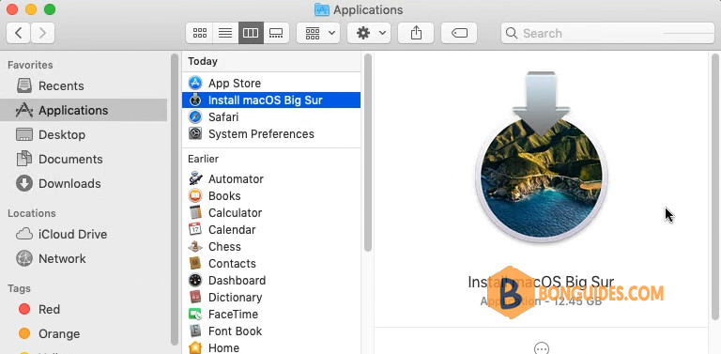This screenshot has height=354, width=721.
Task: Click the Home app icon
Action: coord(195,348)
